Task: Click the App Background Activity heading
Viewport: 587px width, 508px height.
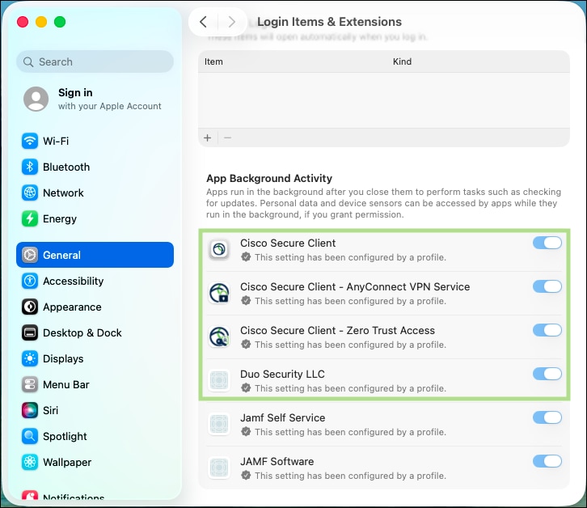Action: tap(269, 178)
